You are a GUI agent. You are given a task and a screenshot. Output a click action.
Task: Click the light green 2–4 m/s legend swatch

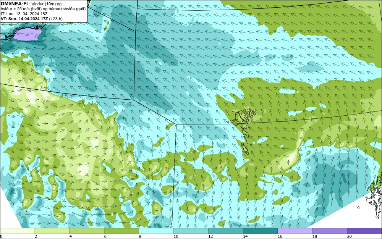52,231
